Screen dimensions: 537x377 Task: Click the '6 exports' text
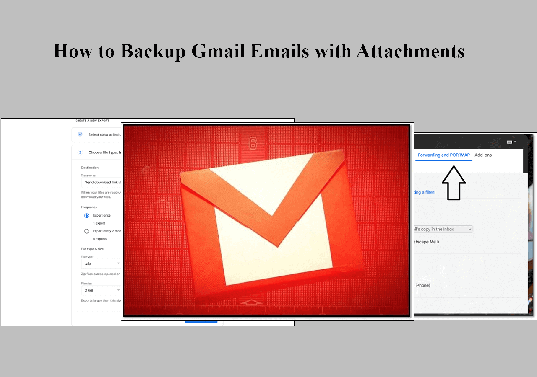pyautogui.click(x=100, y=239)
